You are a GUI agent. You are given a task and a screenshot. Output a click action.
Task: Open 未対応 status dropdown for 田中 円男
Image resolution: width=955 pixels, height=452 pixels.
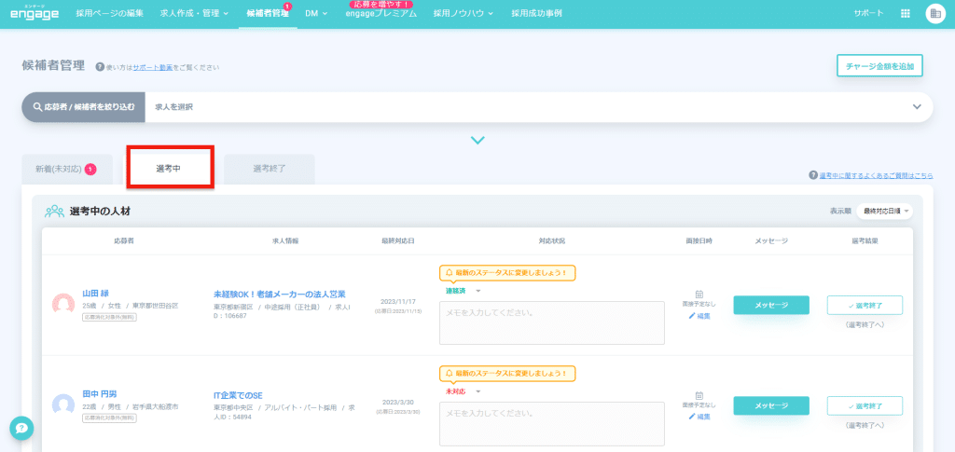tap(464, 391)
